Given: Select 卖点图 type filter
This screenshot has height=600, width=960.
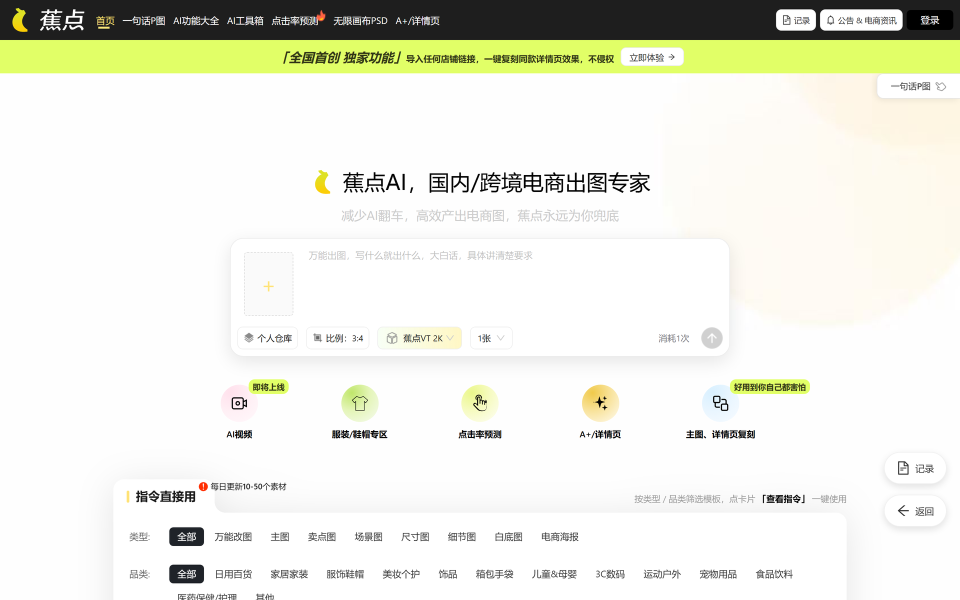Looking at the screenshot, I should (322, 536).
